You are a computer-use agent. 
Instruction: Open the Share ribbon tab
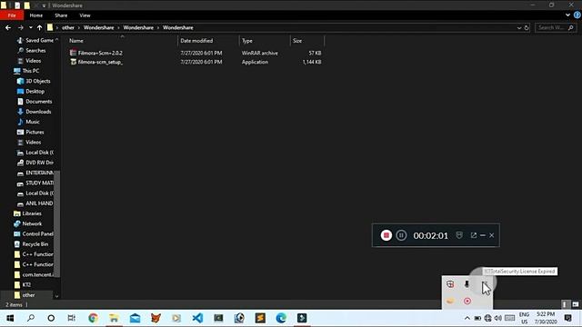coord(61,15)
